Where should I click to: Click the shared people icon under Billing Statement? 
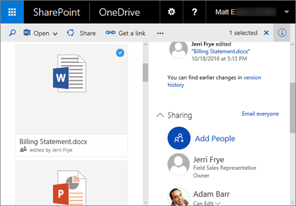(23, 149)
